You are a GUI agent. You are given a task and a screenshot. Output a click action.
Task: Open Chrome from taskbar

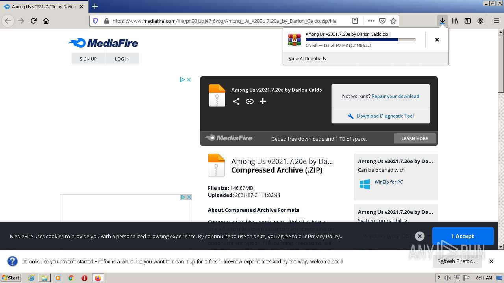(71, 278)
